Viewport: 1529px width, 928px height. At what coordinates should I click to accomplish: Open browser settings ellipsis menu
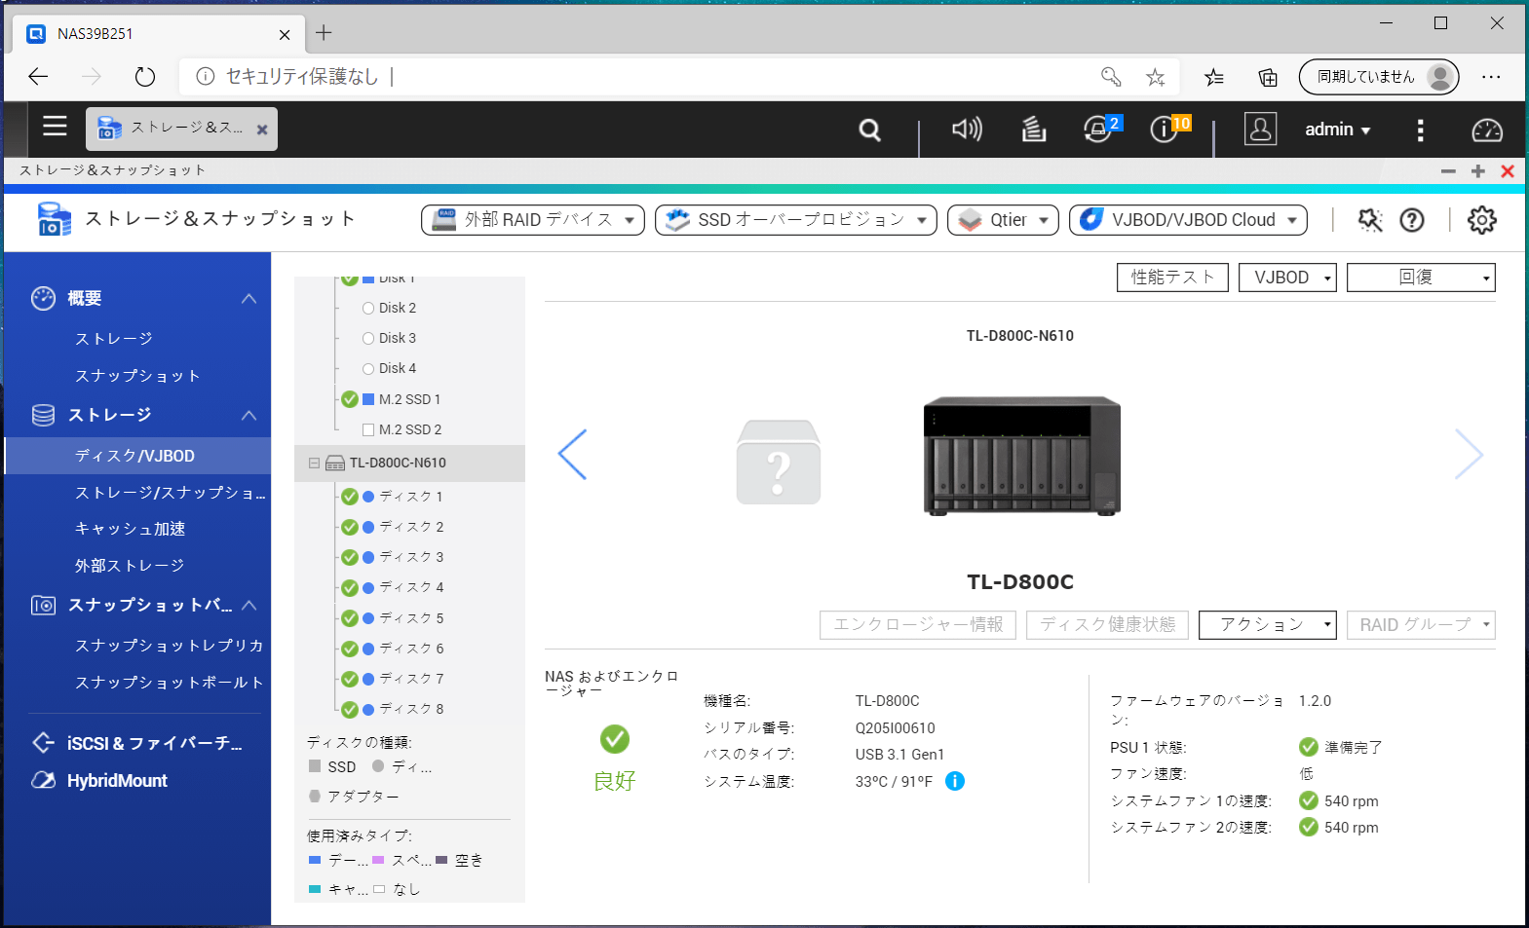tap(1491, 77)
